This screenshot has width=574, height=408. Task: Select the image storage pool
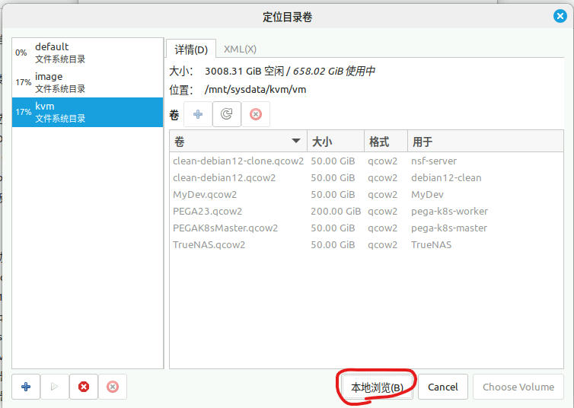pyautogui.click(x=88, y=82)
